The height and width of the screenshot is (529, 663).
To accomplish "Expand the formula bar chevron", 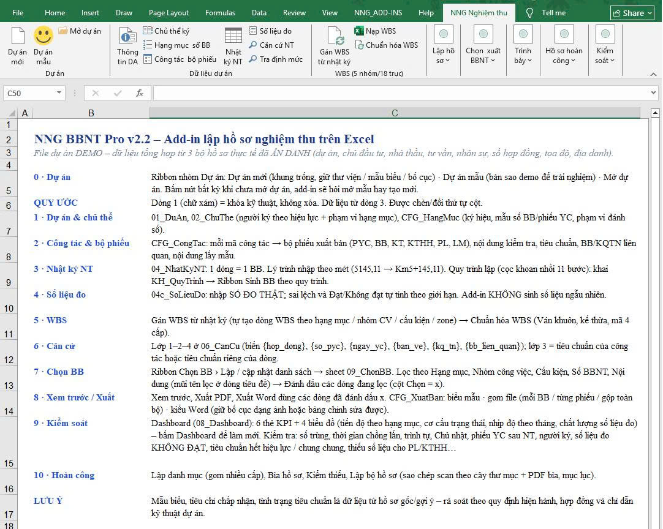I will coord(653,93).
